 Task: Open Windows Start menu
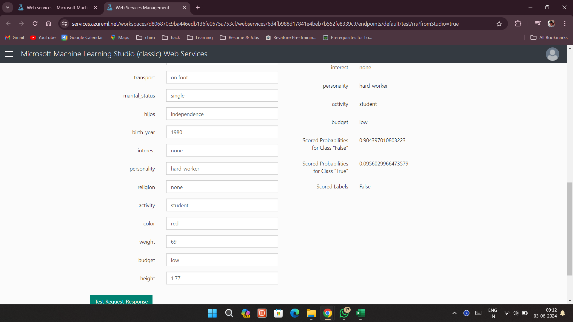(212, 313)
